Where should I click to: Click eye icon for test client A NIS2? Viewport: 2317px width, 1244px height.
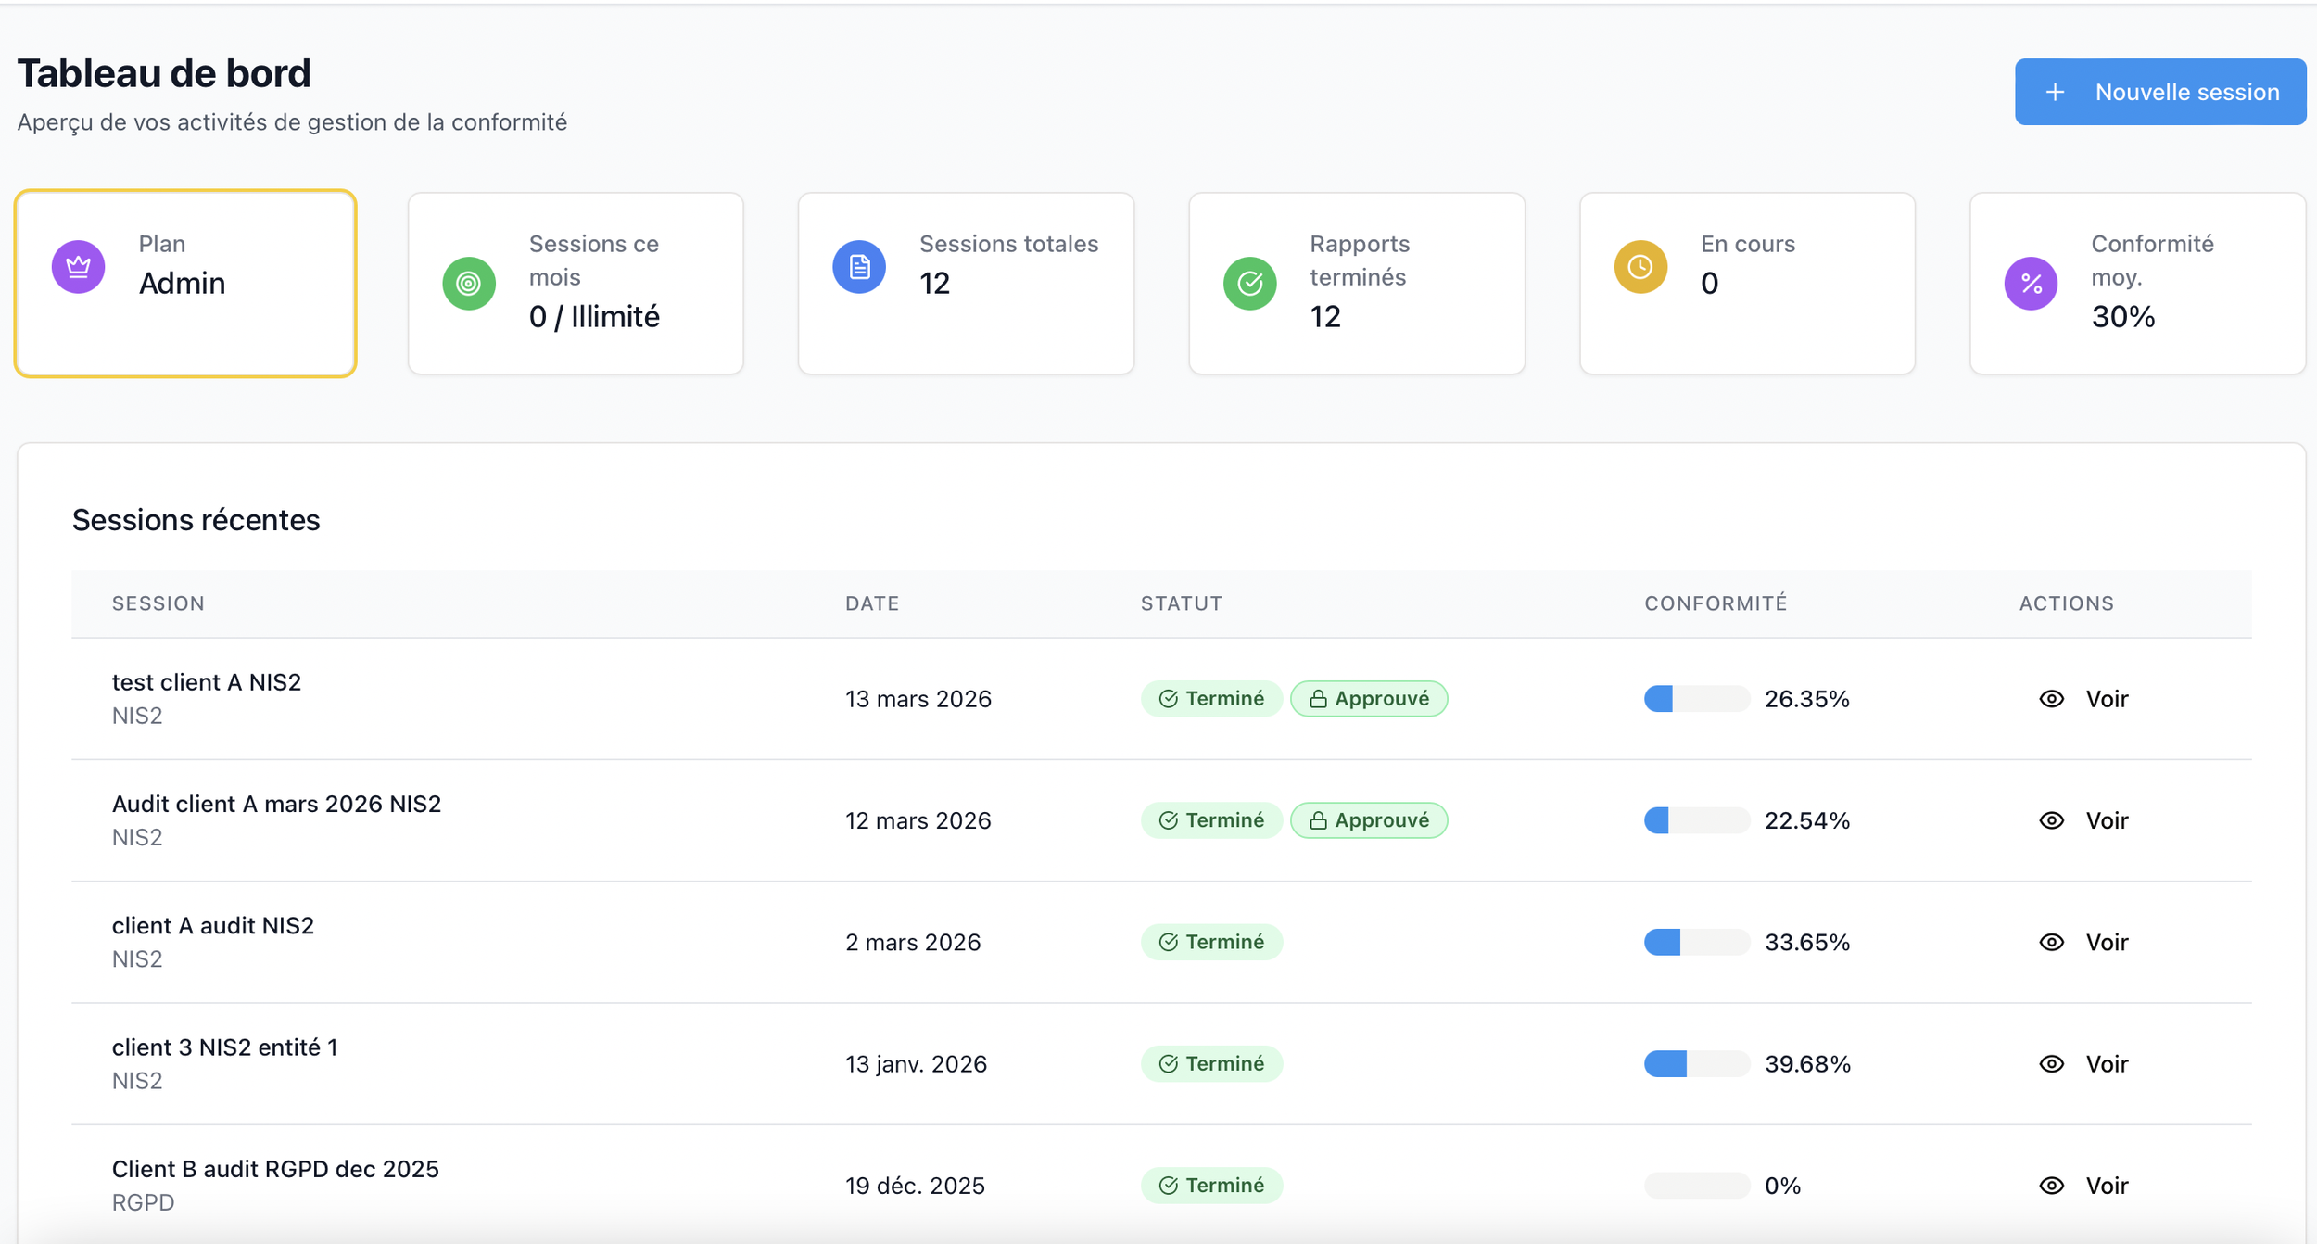tap(2051, 699)
